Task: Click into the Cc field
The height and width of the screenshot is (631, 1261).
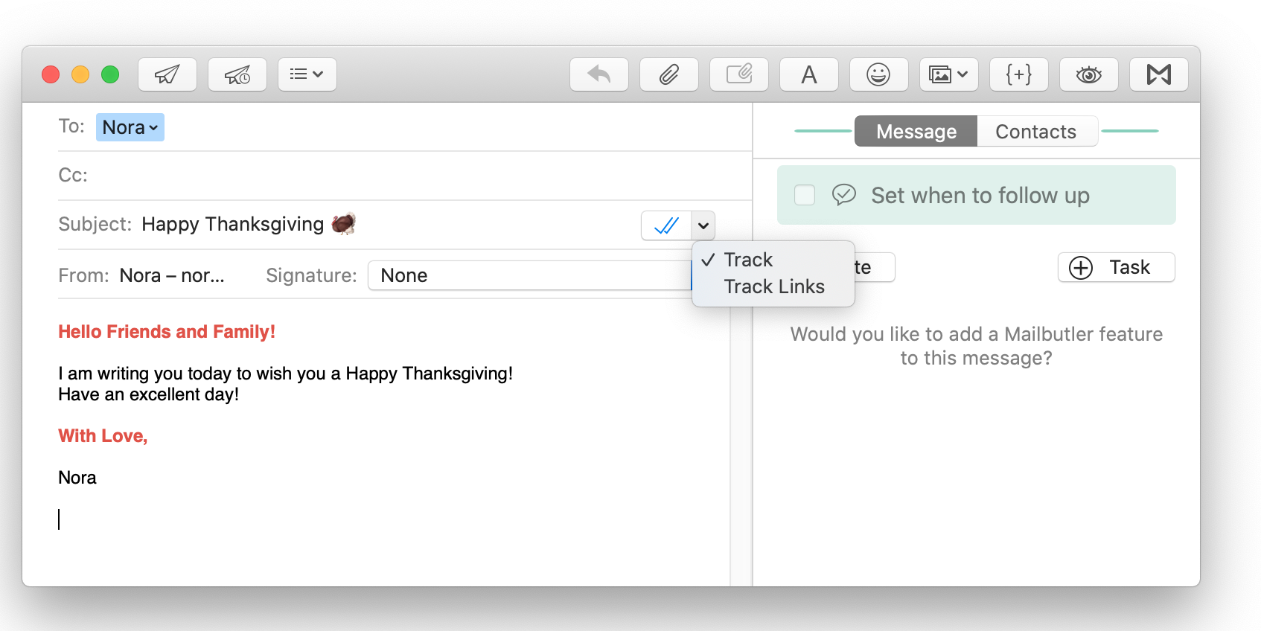Action: click(405, 176)
